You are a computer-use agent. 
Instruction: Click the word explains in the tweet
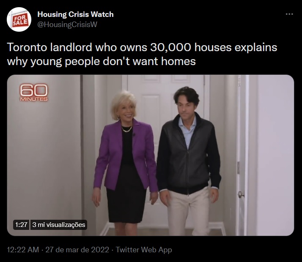(256, 48)
